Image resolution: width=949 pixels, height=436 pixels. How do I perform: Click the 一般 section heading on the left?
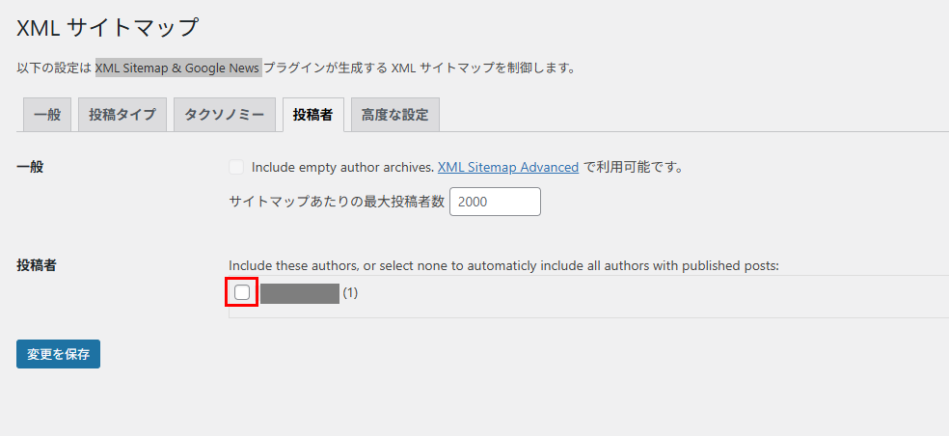click(30, 167)
